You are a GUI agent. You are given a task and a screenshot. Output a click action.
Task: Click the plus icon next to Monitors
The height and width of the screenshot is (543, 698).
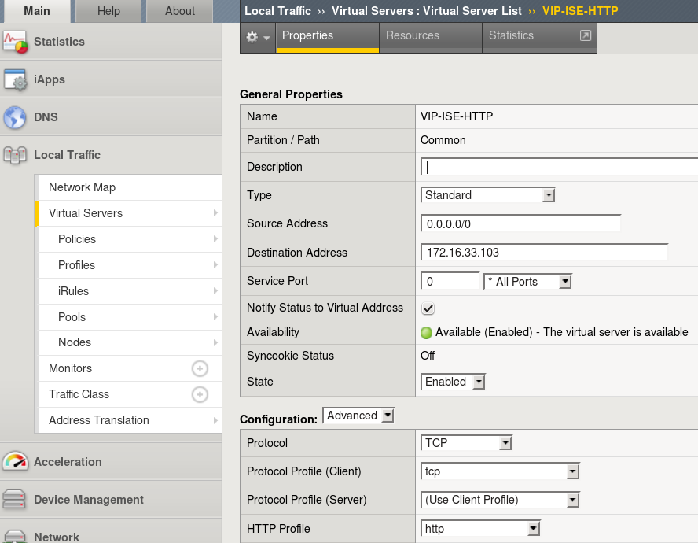click(x=200, y=368)
